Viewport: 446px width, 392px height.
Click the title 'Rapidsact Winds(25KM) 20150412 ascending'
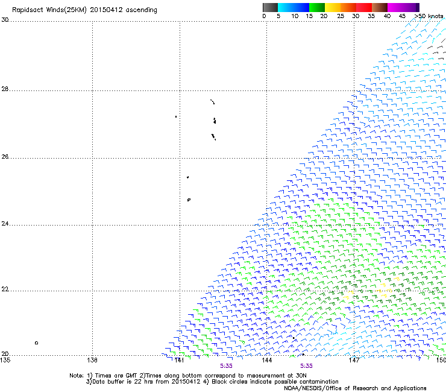point(84,10)
